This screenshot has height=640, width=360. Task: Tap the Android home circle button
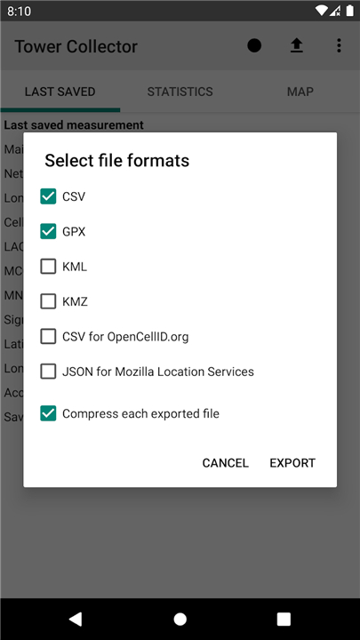click(180, 619)
